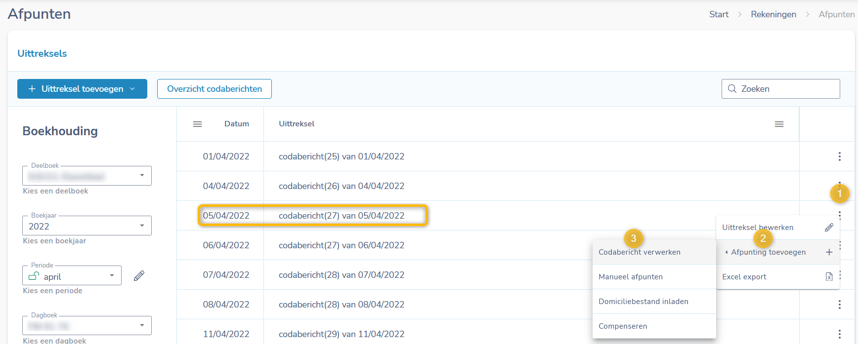Click the plus icon beside Afpunting toevoegen
Screen dimensions: 858x344
(x=829, y=252)
